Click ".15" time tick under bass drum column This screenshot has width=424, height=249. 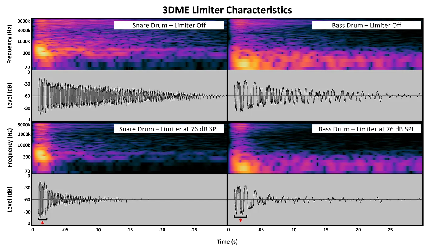point(325,230)
